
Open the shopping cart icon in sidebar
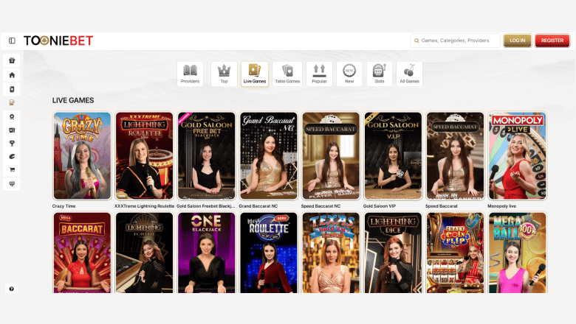(12, 170)
